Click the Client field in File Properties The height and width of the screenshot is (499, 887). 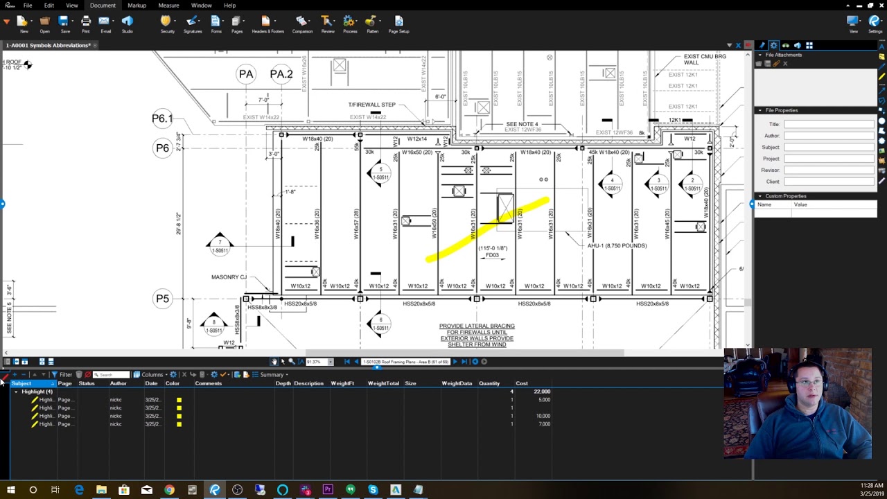tap(829, 182)
